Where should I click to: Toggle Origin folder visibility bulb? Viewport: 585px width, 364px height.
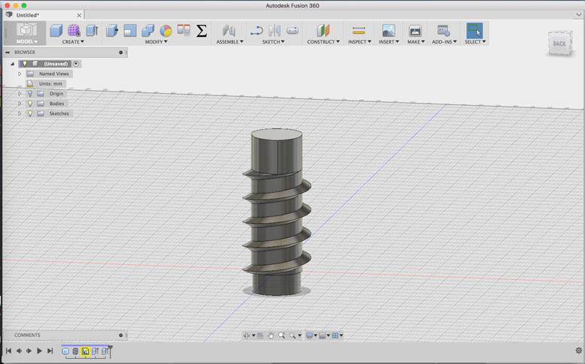tap(30, 94)
